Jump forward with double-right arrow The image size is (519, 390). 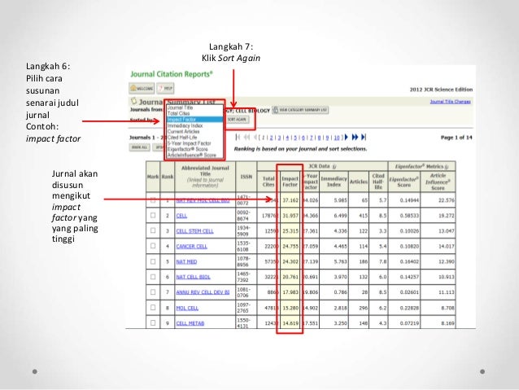pyautogui.click(x=355, y=137)
